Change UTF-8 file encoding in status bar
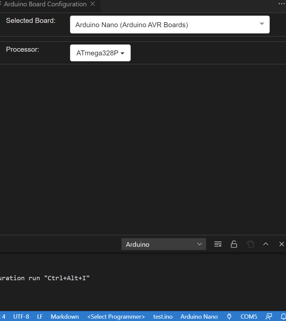The height and width of the screenshot is (321, 286). tap(21, 316)
